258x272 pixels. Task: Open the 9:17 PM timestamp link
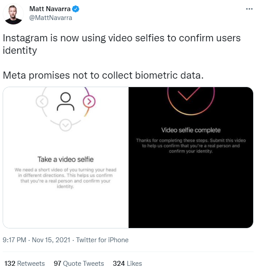15,240
